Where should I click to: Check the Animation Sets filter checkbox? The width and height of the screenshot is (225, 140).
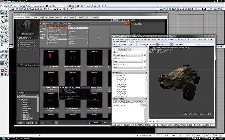click(48, 31)
